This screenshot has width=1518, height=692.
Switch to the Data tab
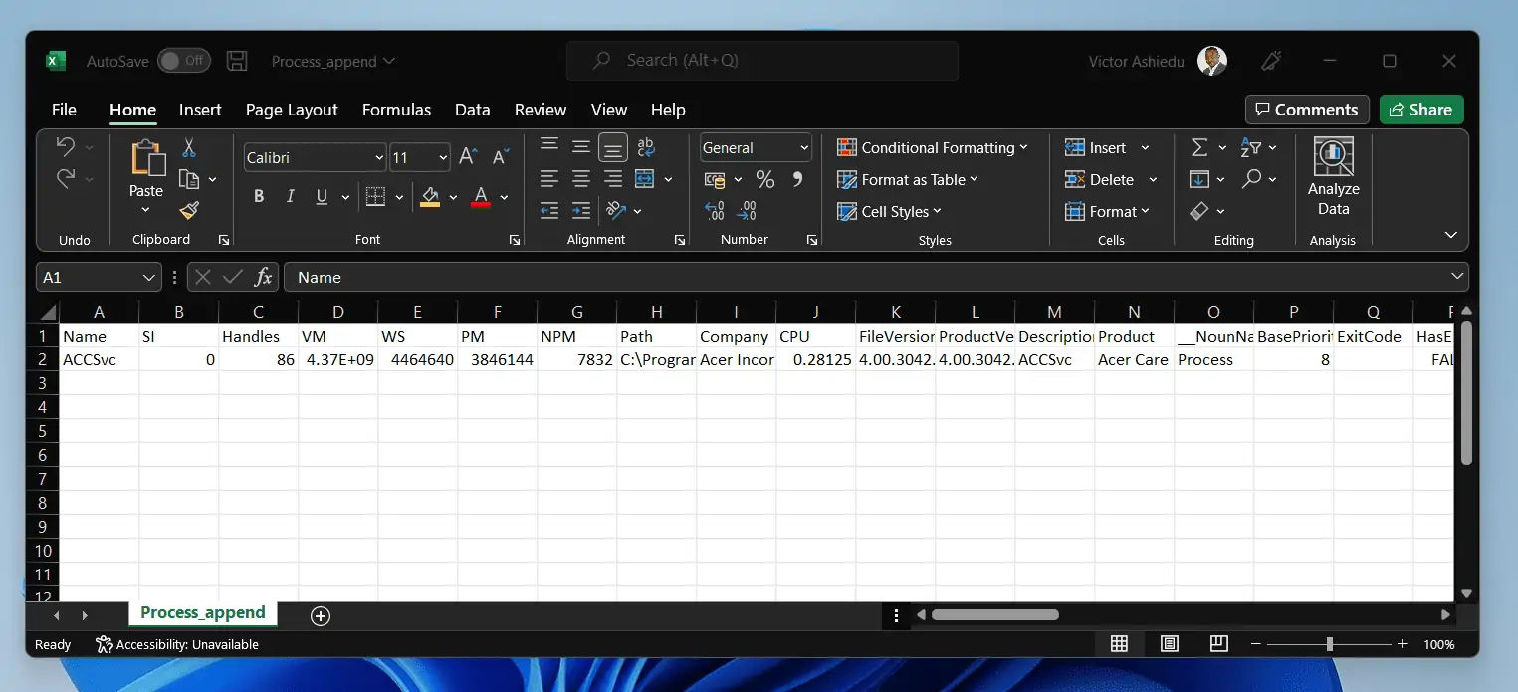472,110
